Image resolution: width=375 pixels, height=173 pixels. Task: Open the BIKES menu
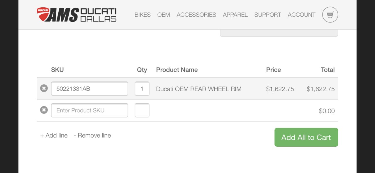[x=142, y=15]
